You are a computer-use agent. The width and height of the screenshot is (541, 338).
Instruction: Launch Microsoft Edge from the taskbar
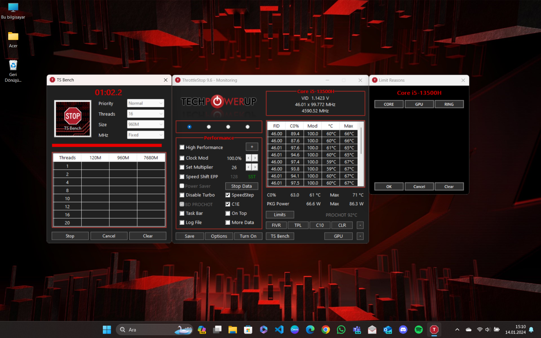coord(310,330)
